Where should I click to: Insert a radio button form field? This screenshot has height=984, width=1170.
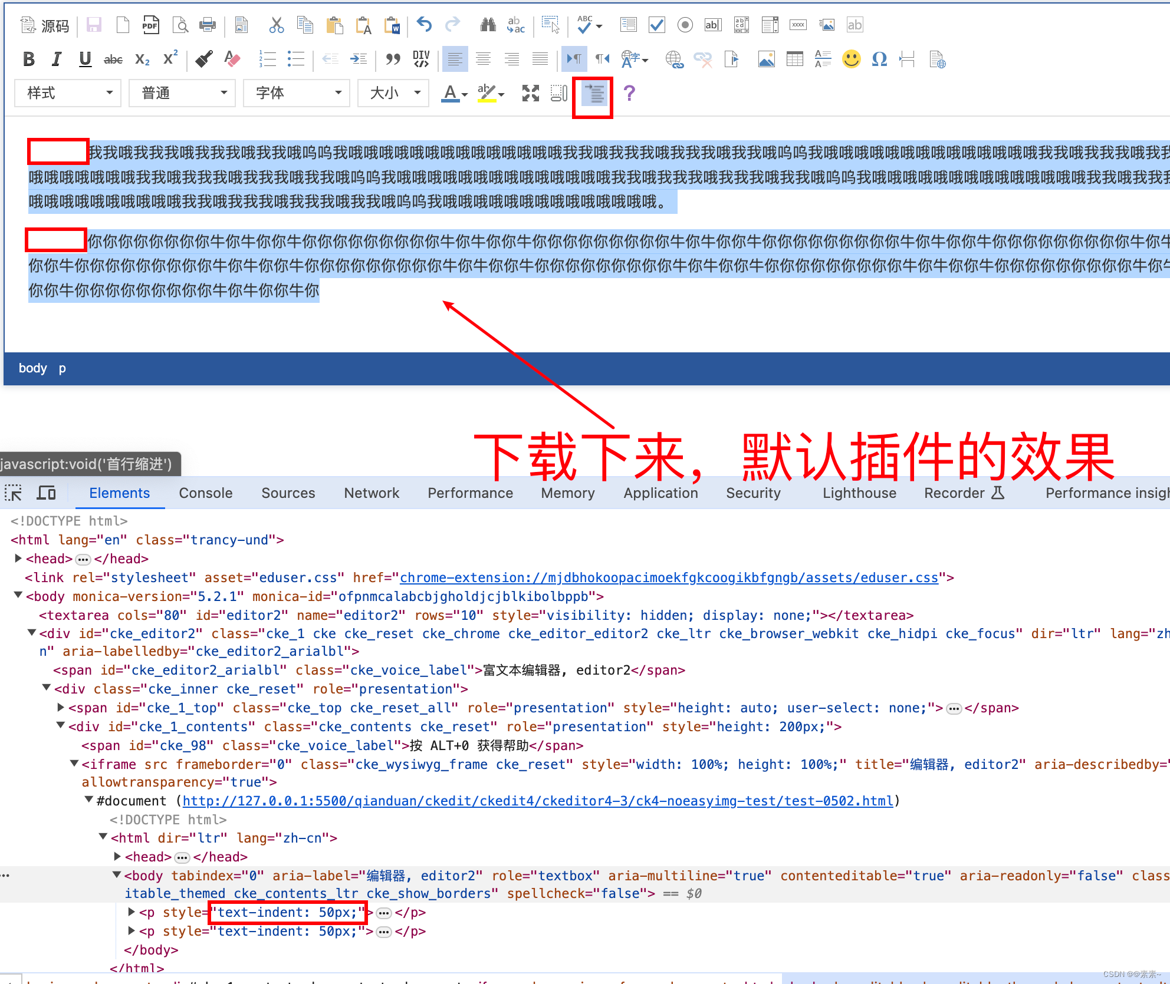pyautogui.click(x=685, y=25)
